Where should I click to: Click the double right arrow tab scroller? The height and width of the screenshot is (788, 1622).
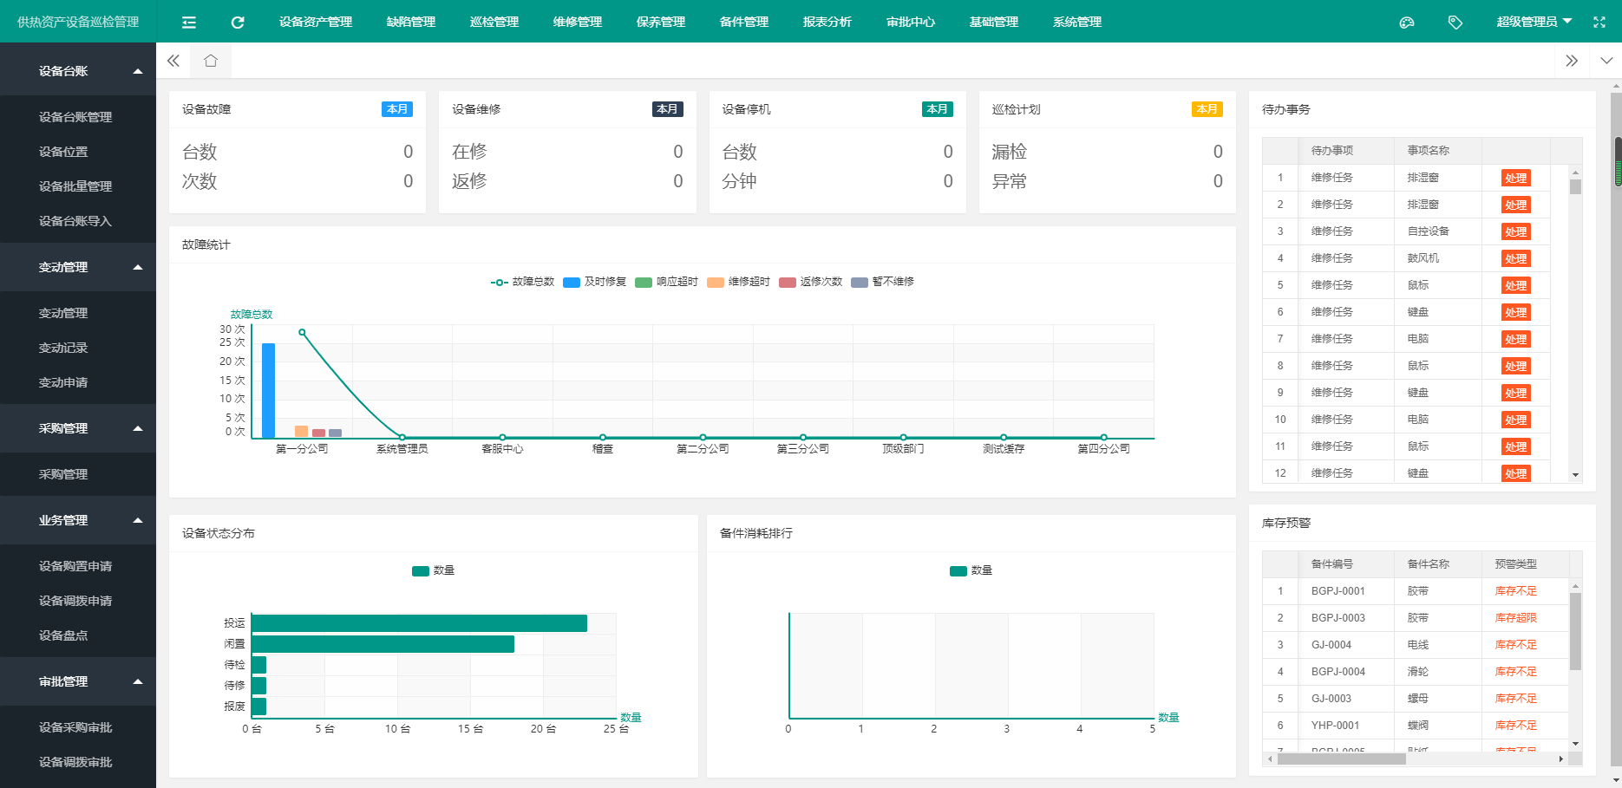coord(1572,61)
